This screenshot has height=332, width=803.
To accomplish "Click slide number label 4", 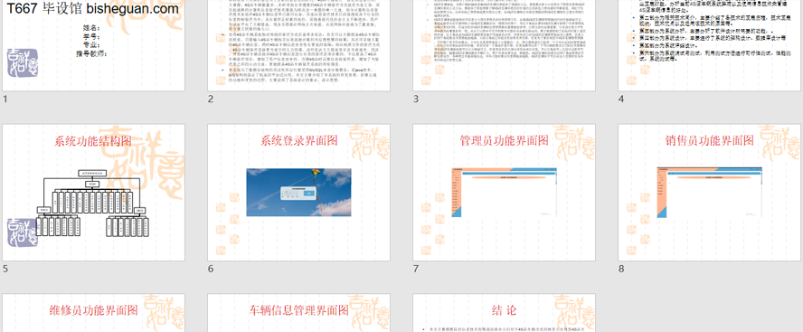I will [621, 100].
